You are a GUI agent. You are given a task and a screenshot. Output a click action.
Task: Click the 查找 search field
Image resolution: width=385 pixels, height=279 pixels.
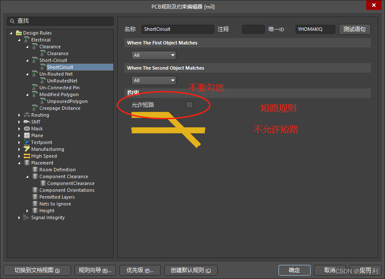point(60,21)
